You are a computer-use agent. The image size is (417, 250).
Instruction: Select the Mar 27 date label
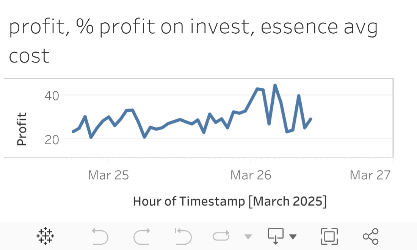coord(370,175)
